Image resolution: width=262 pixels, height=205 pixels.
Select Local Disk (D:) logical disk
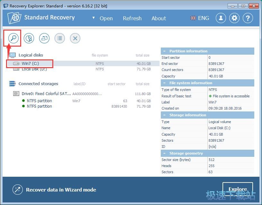[34, 69]
